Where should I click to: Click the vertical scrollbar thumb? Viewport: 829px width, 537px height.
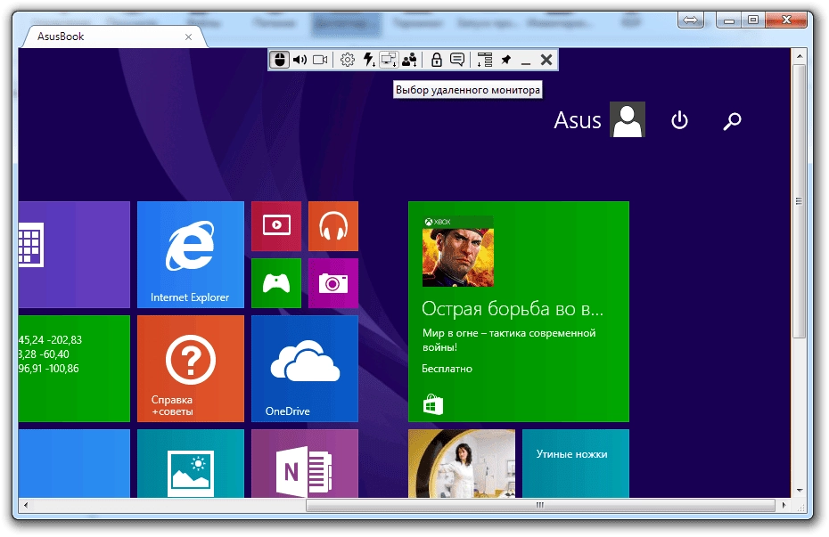point(799,201)
